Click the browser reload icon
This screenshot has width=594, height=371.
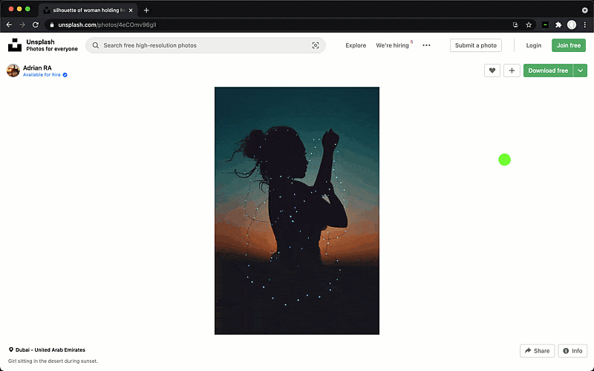[x=35, y=24]
